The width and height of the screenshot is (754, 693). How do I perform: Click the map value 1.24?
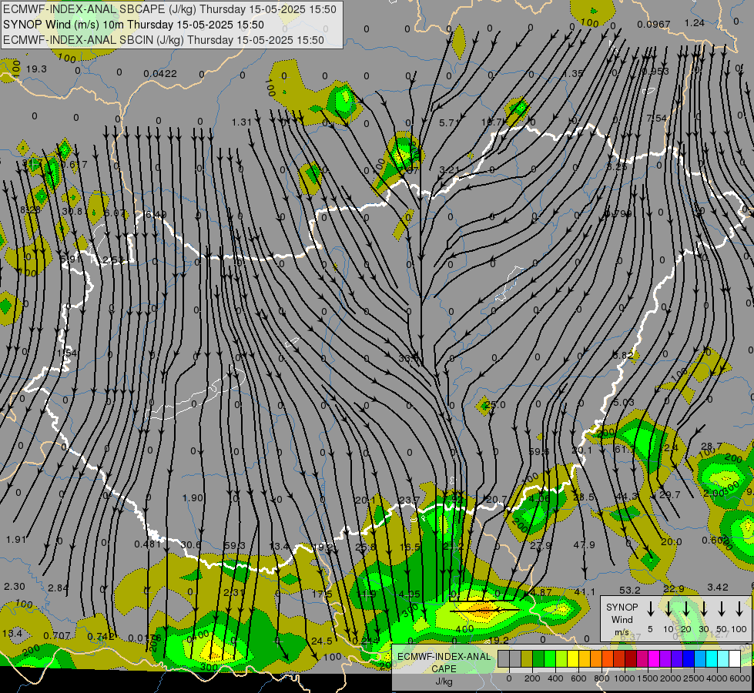tap(695, 22)
